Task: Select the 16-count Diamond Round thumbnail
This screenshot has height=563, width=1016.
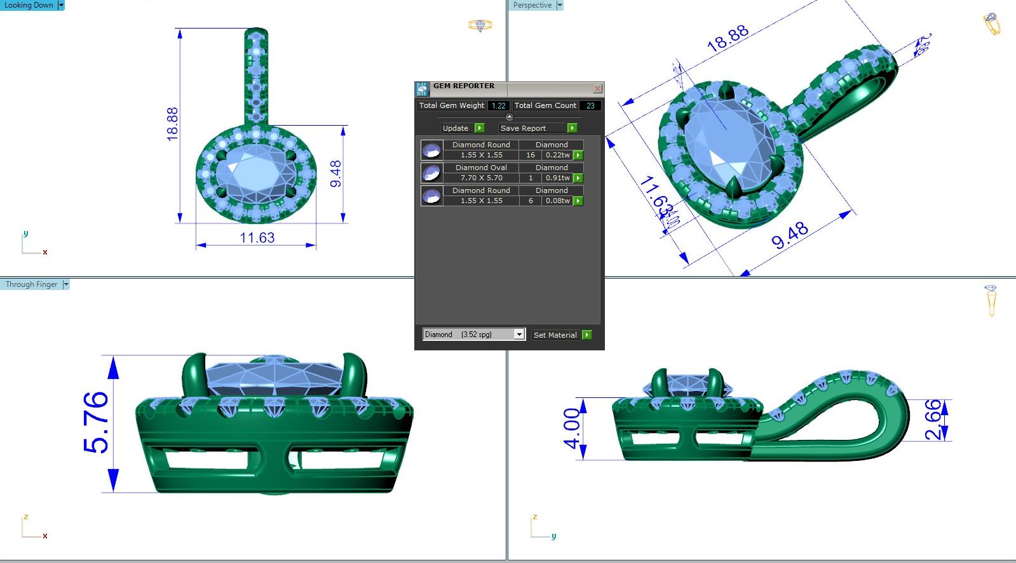Action: (x=431, y=150)
